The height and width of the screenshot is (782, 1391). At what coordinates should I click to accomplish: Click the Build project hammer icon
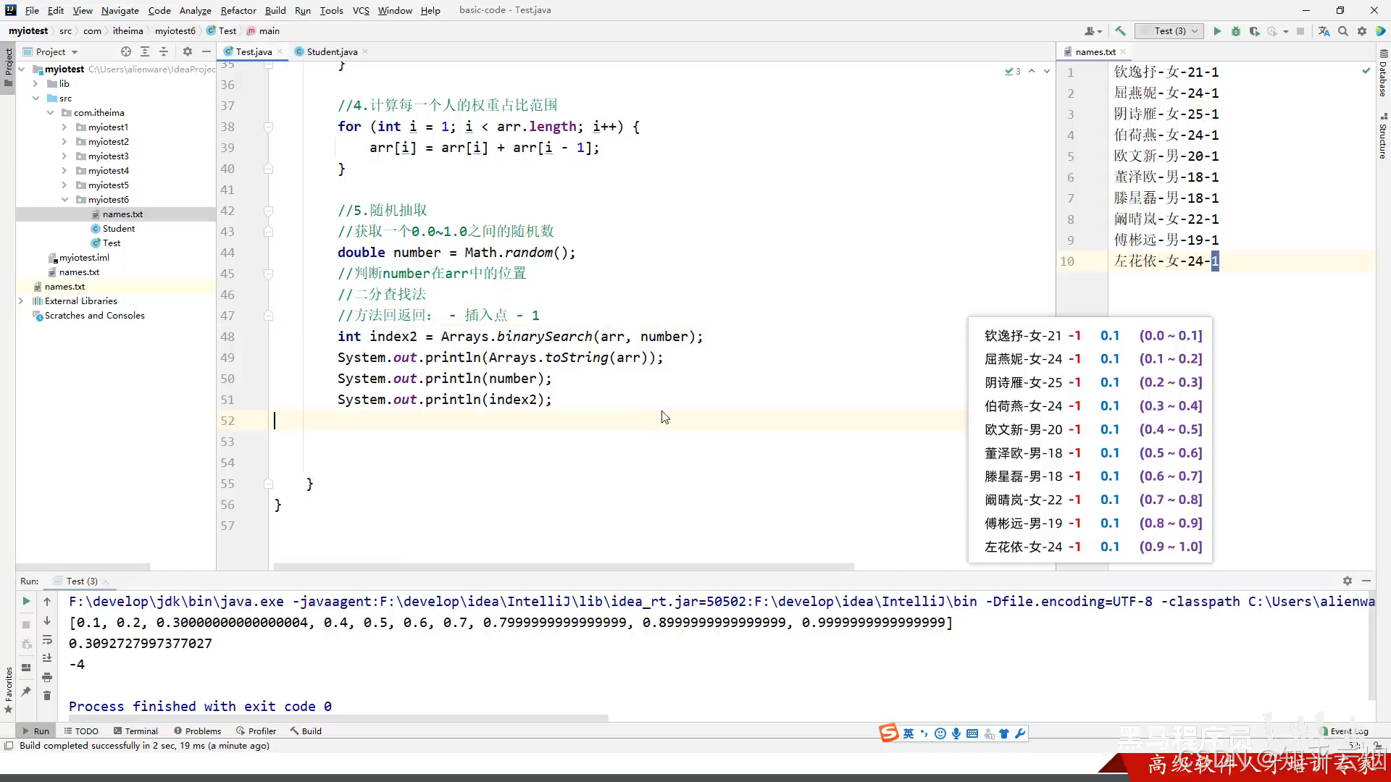click(x=1120, y=31)
